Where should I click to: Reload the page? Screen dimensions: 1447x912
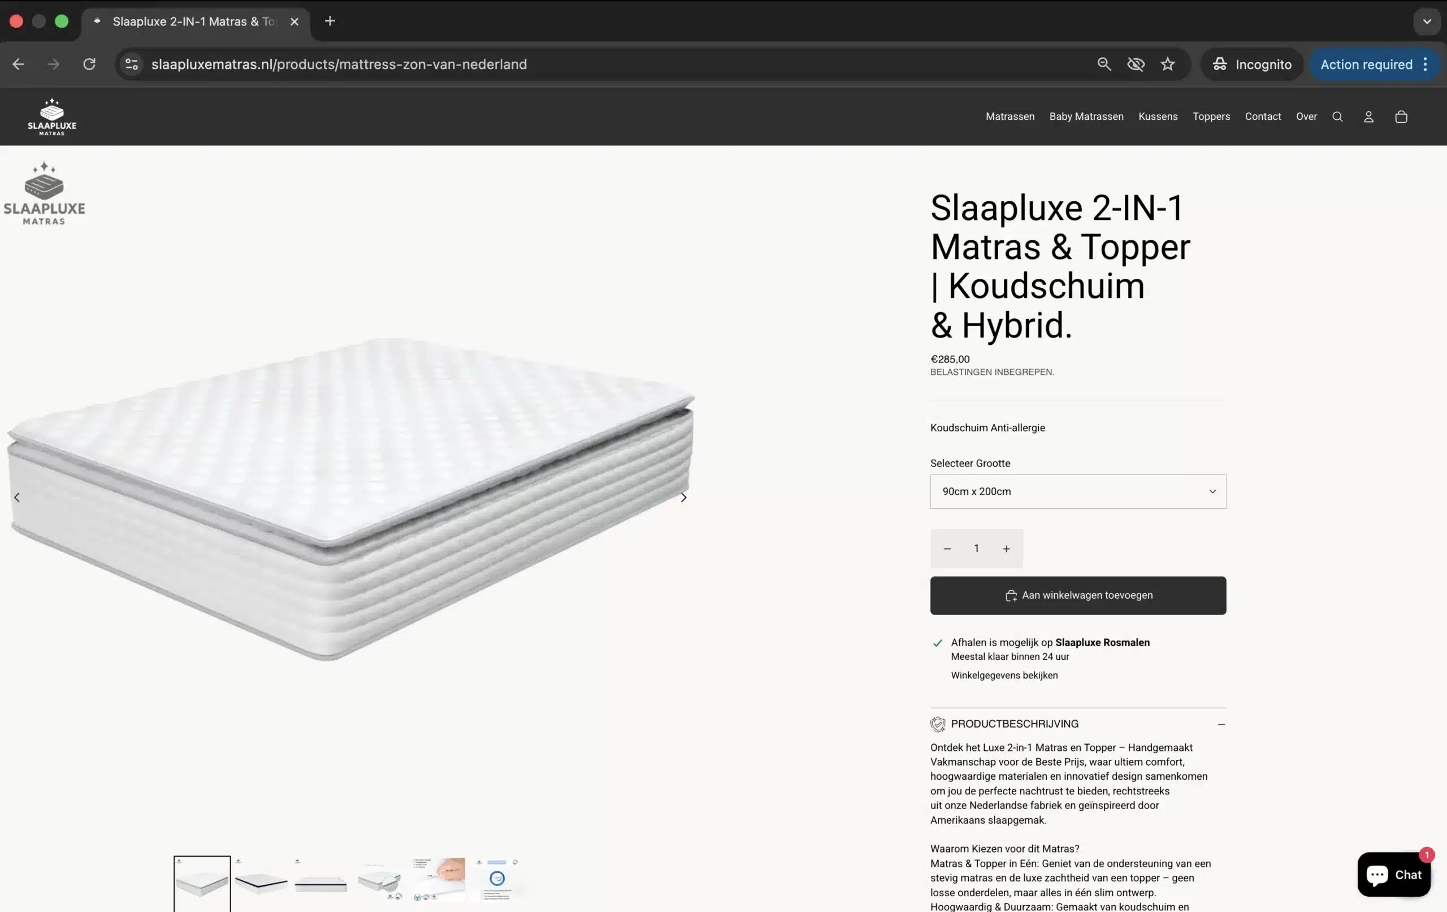click(89, 64)
